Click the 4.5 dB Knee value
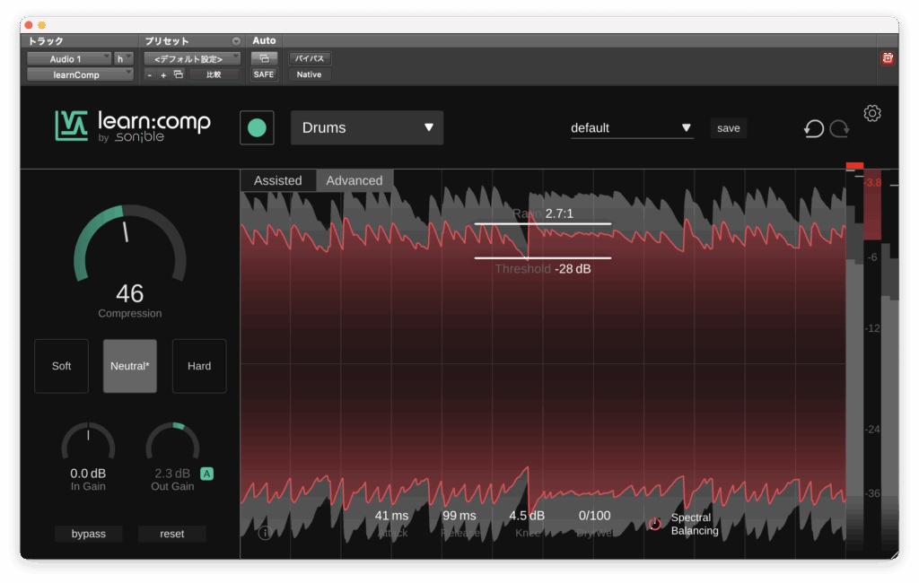 (x=526, y=516)
